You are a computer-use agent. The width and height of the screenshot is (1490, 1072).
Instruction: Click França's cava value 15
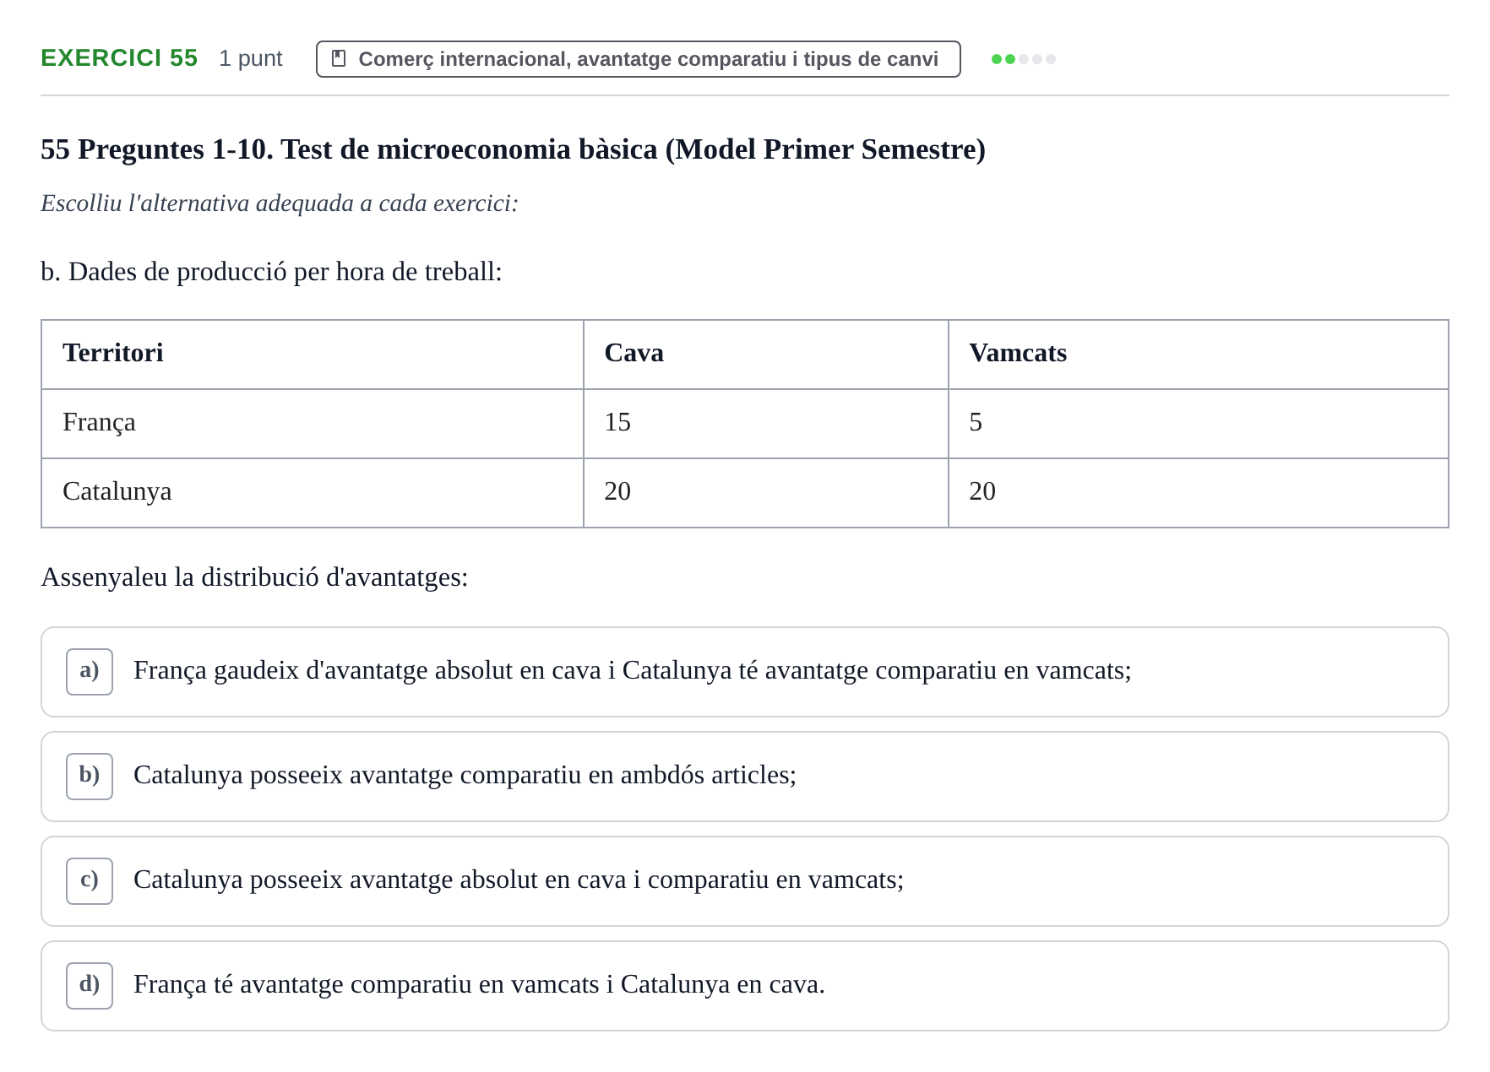pos(617,422)
